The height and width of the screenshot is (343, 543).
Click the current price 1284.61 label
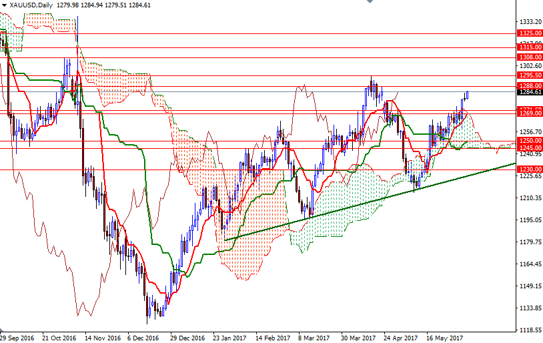coord(529,93)
